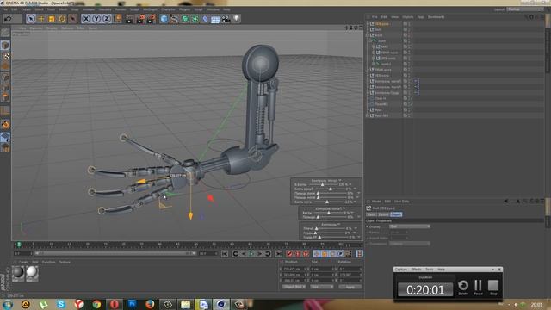Select the Rotate tool in top toolbar
The image size is (551, 310).
62,19
